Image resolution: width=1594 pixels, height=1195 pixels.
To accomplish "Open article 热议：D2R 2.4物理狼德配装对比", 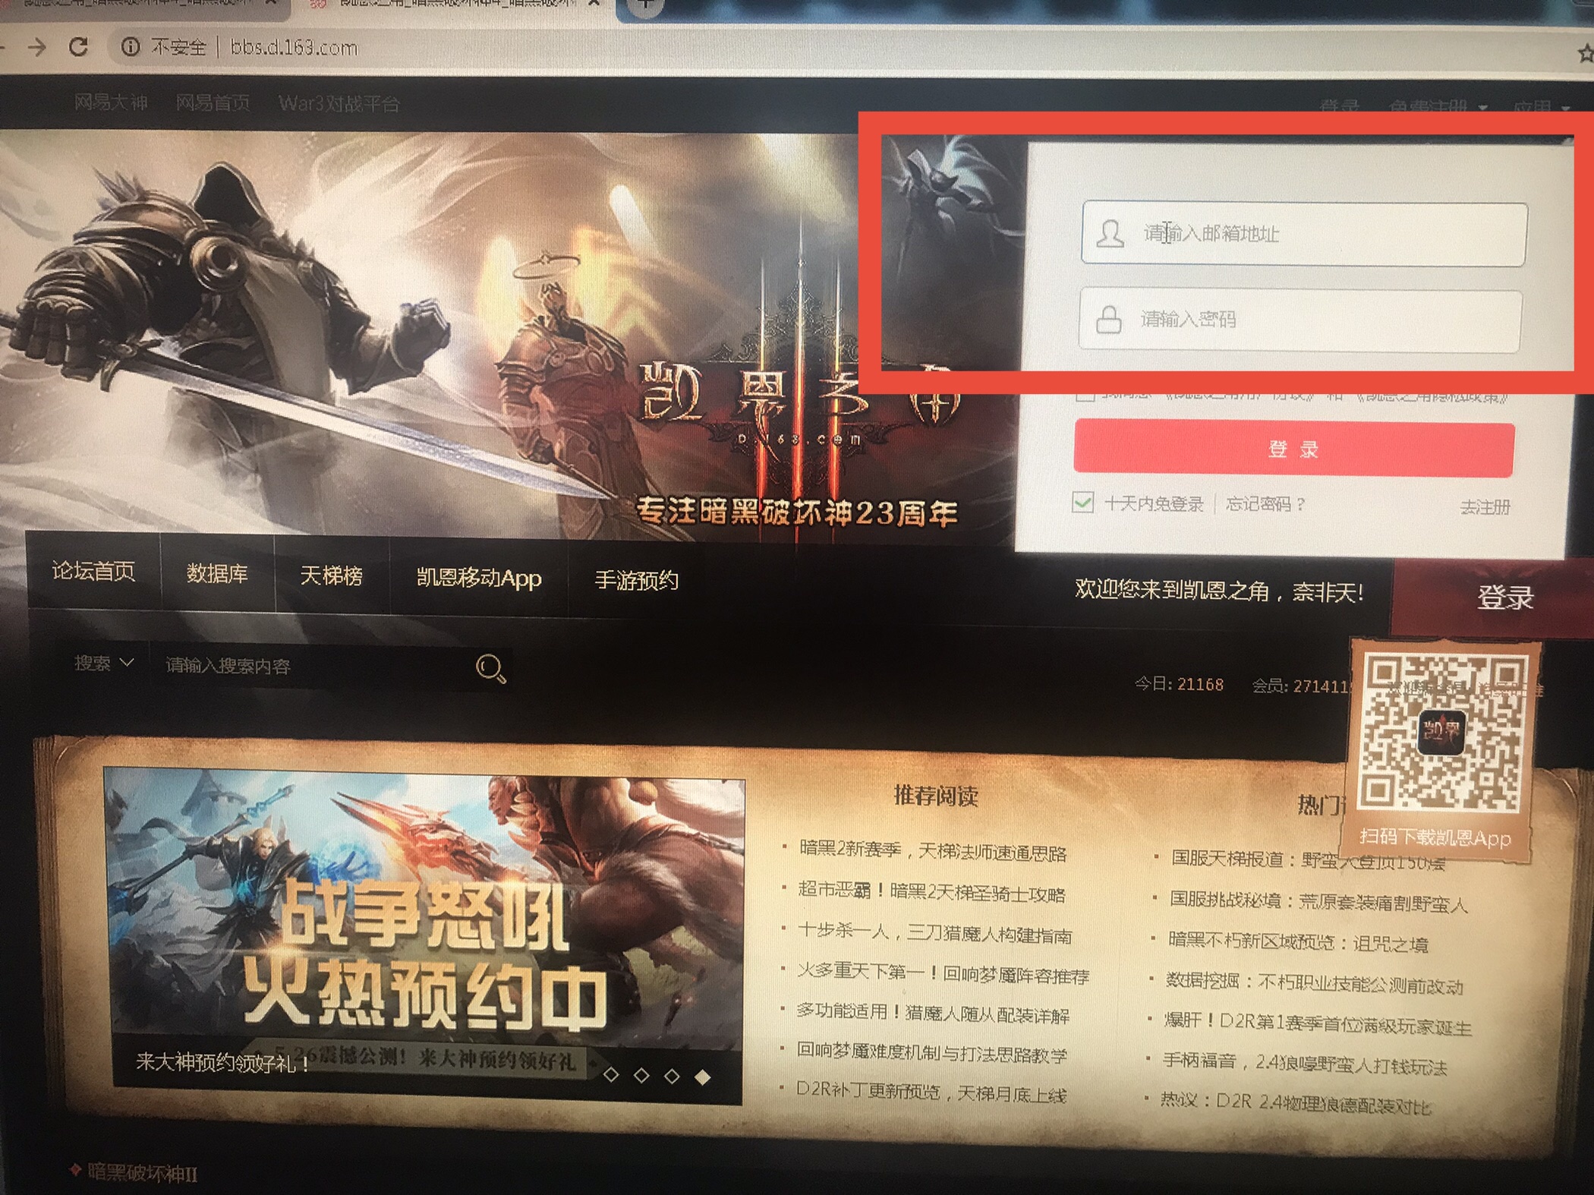I will [x=1296, y=1105].
